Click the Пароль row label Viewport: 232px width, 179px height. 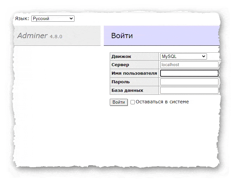pyautogui.click(x=121, y=82)
